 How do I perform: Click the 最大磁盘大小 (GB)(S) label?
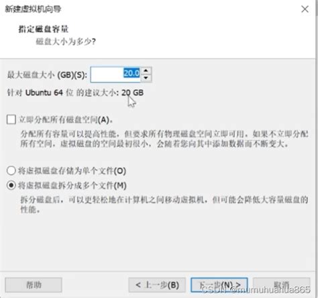pos(47,74)
